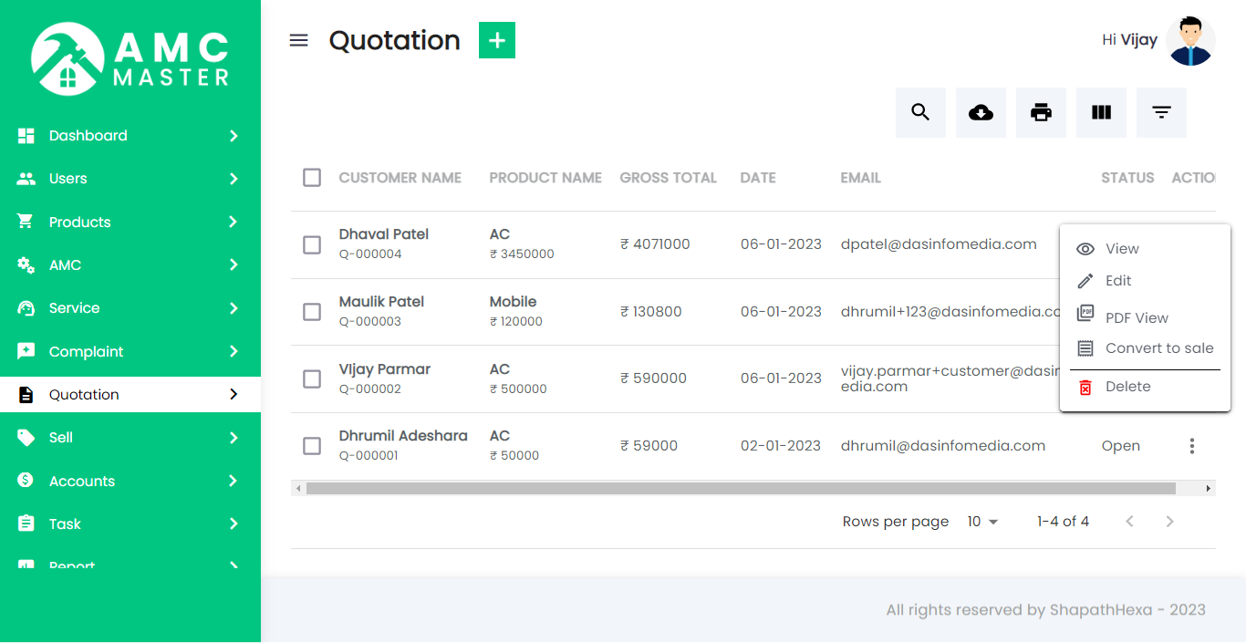
Task: Open the search icon in toolbar
Action: [920, 112]
